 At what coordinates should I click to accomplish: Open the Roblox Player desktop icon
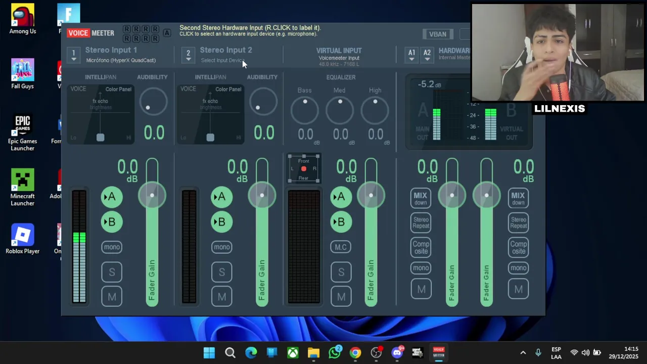tap(22, 239)
